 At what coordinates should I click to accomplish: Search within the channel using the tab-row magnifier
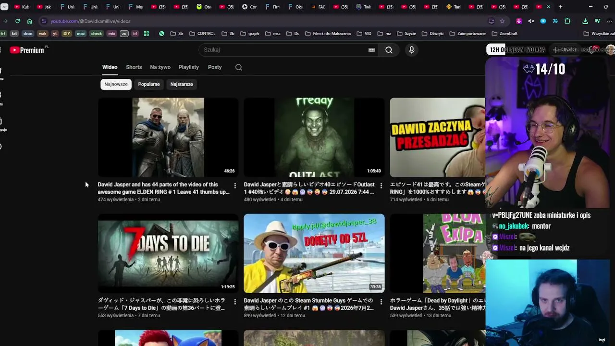(x=239, y=67)
